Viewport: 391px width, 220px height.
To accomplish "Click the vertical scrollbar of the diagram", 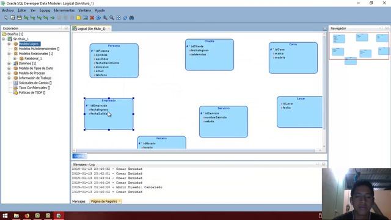I will pyautogui.click(x=324, y=83).
